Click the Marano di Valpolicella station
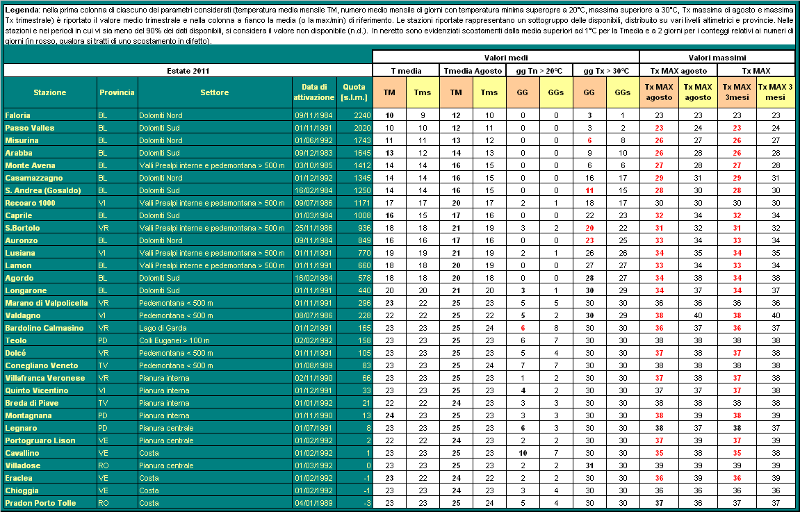Screen dimensions: 800x512 pyautogui.click(x=46, y=303)
